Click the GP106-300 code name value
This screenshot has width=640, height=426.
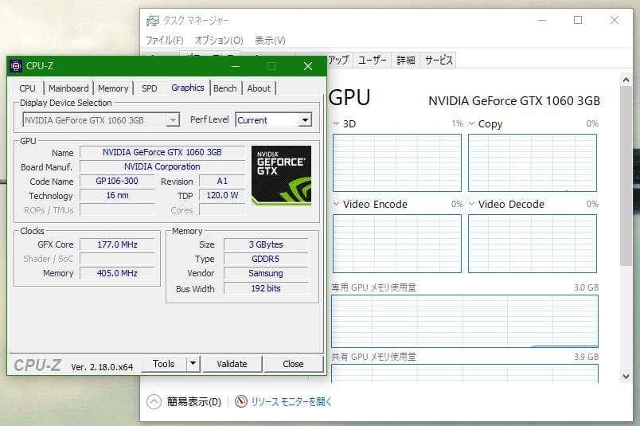coord(117,181)
